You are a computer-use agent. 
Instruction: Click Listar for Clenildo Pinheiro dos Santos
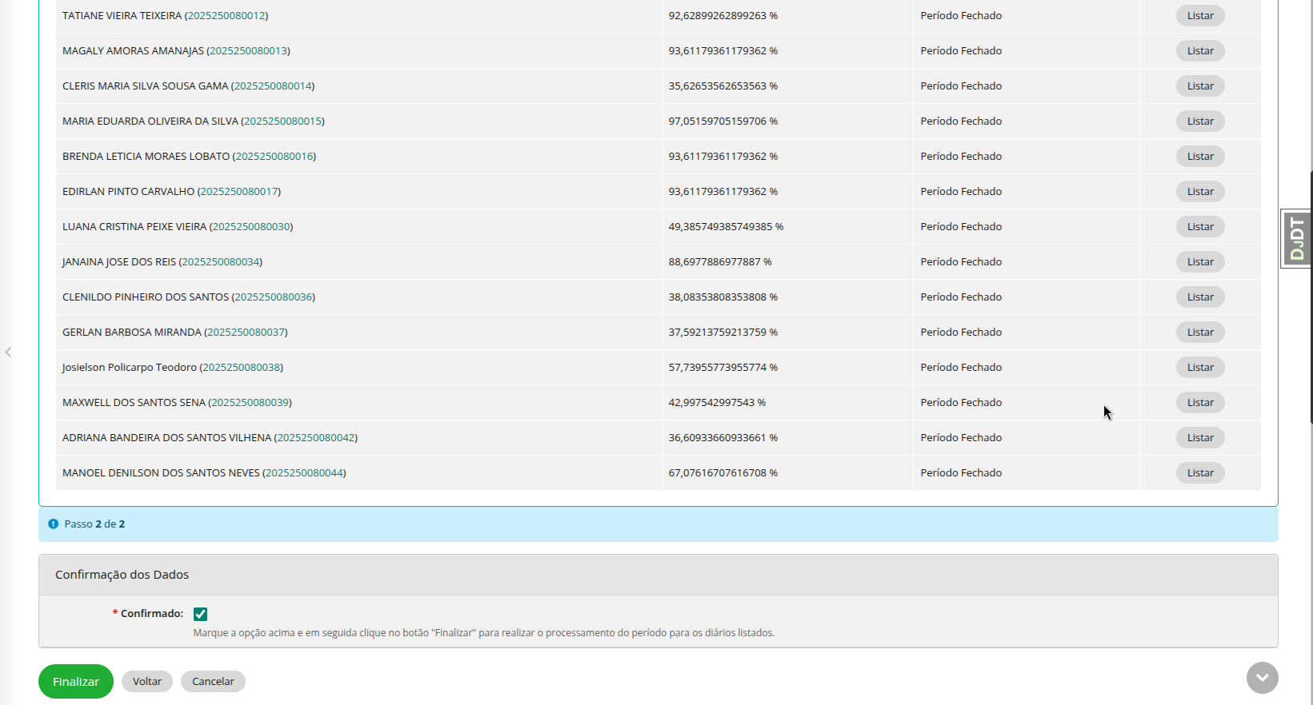[1200, 297]
